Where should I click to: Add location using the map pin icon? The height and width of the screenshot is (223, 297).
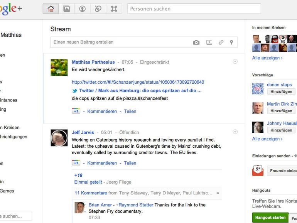tap(231, 42)
